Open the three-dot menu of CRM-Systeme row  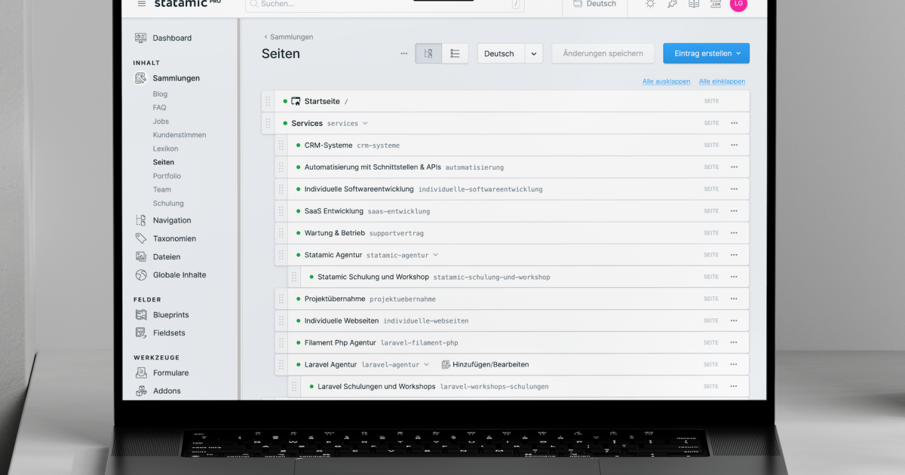click(x=734, y=145)
